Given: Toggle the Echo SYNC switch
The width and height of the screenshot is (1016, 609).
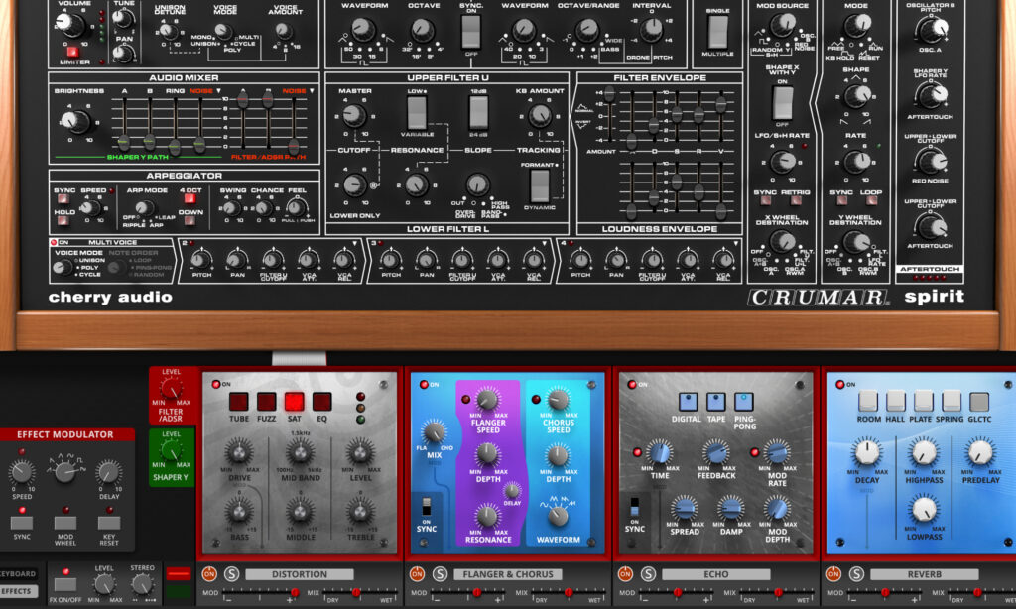Looking at the screenshot, I should click(x=635, y=506).
